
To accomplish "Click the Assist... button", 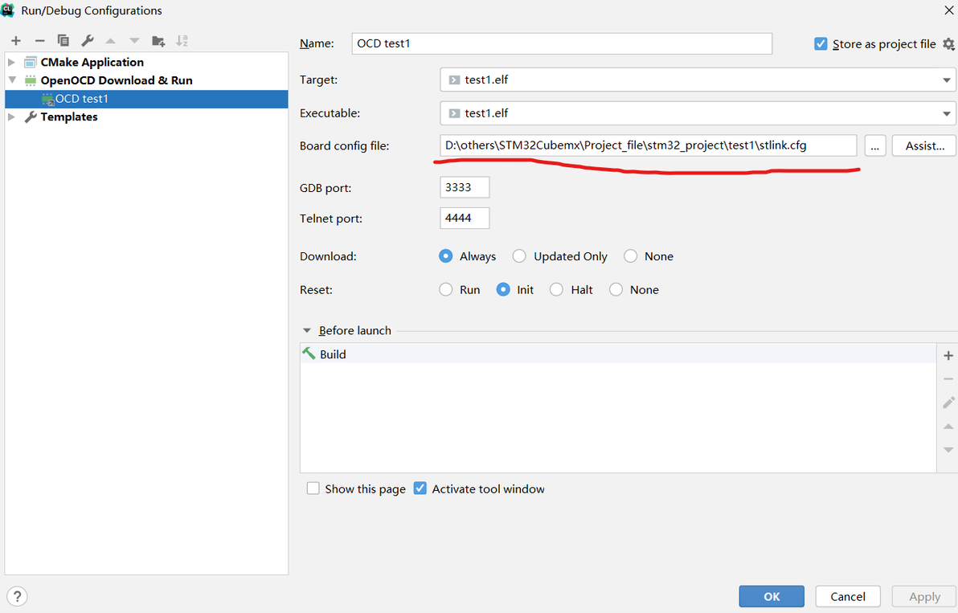I will 924,145.
